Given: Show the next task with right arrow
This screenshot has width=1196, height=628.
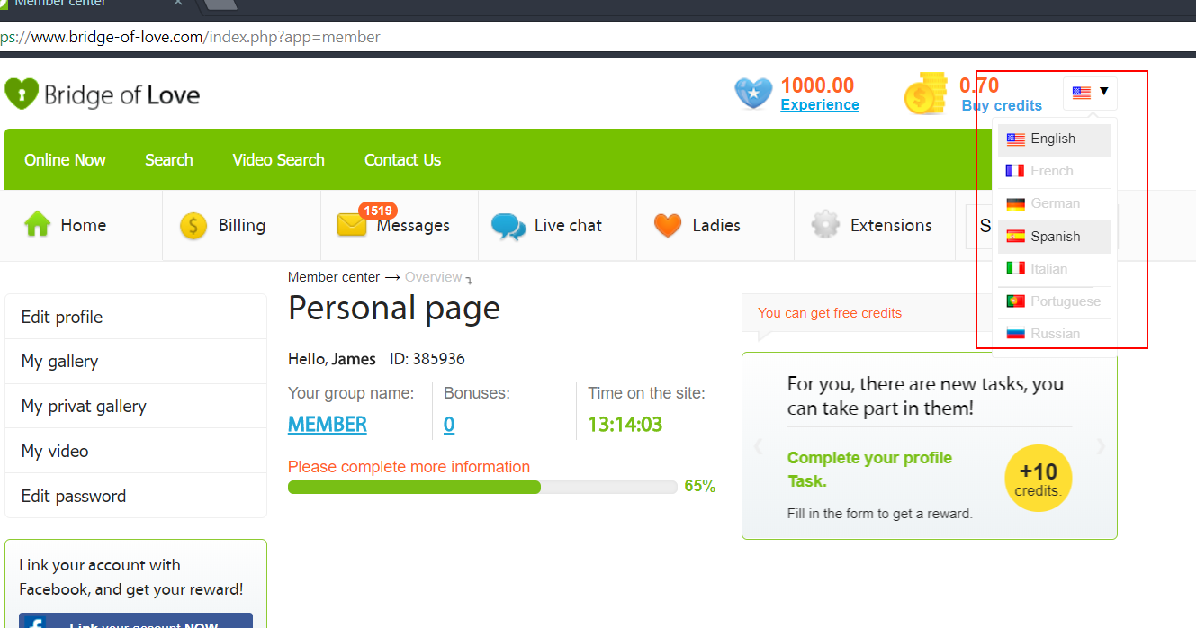Looking at the screenshot, I should [1101, 446].
